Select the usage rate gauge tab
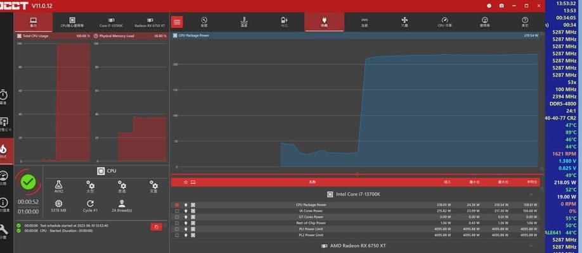The image size is (582, 253). [485, 22]
